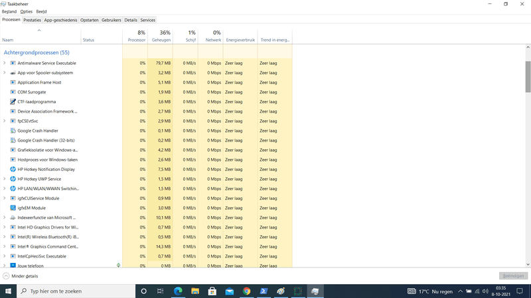The width and height of the screenshot is (531, 298).
Task: Sort by Processor column header
Action: click(135, 36)
